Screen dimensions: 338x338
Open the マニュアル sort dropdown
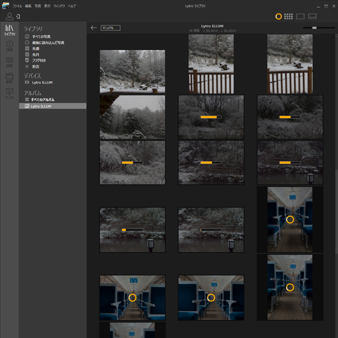click(110, 28)
